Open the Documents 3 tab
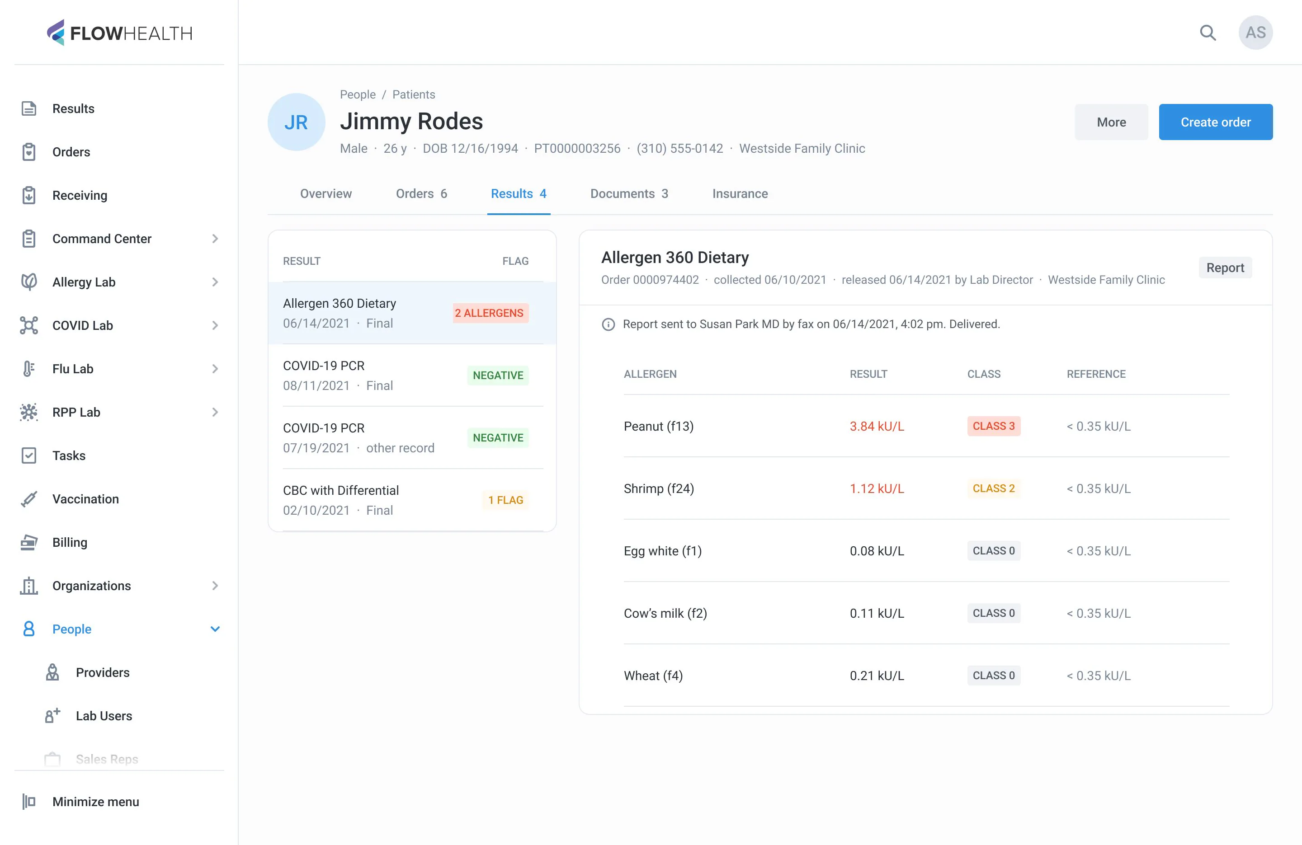The image size is (1302, 845). pyautogui.click(x=629, y=193)
